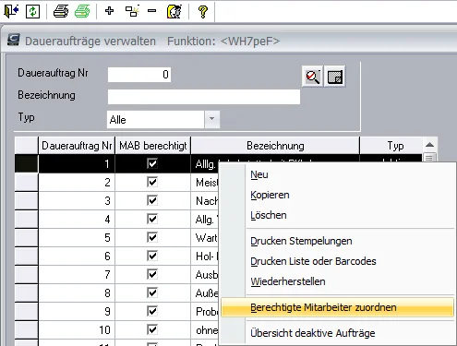Click the Daueraufträge Nr column header
The height and width of the screenshot is (346, 457).
click(x=77, y=146)
